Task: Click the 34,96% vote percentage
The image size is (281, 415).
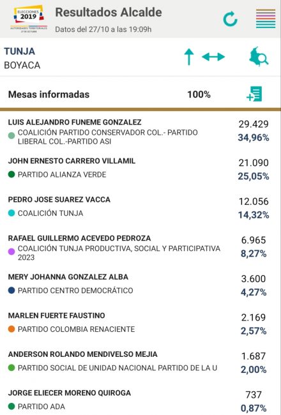Action: pos(254,138)
